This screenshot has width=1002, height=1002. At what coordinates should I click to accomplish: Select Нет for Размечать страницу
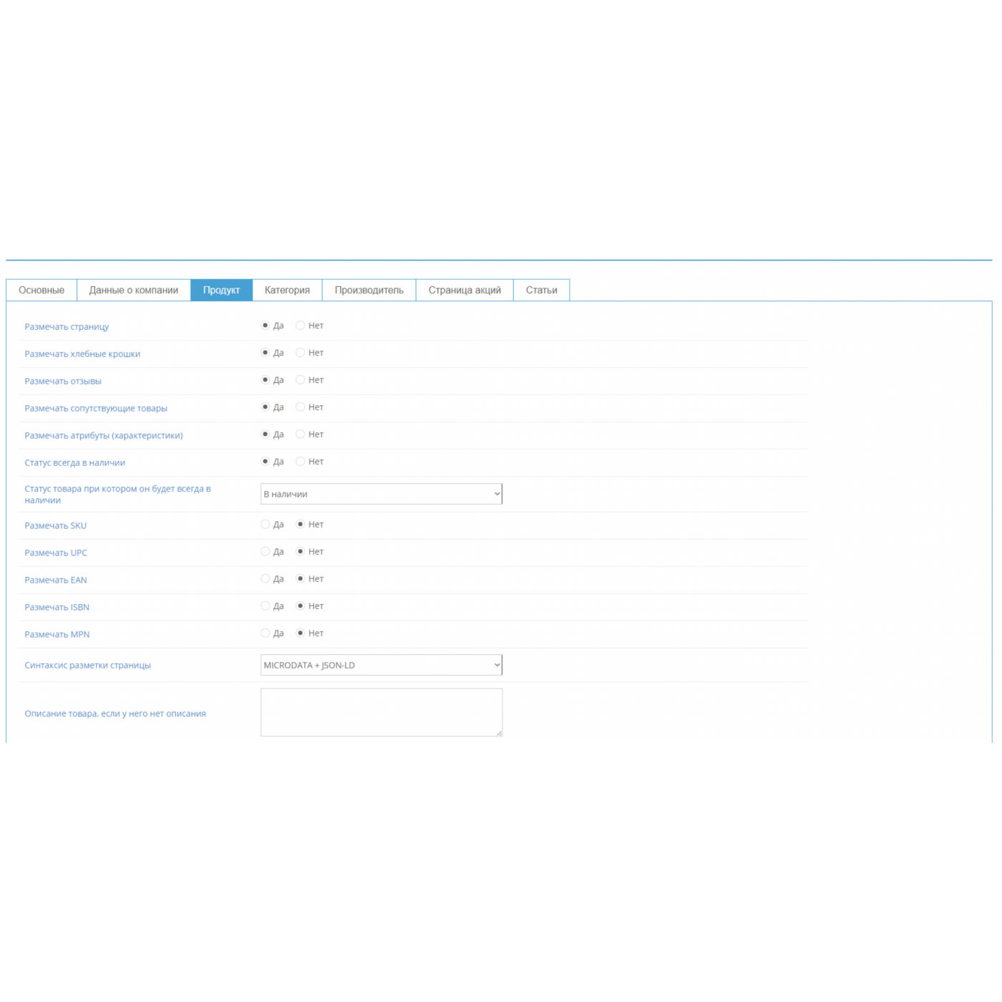(x=301, y=326)
